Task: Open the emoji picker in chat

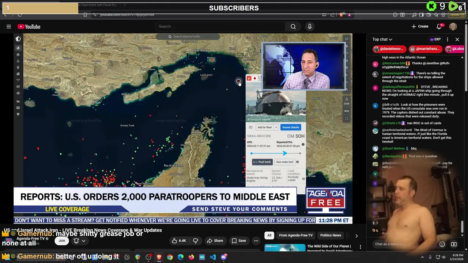Action: click(442, 244)
